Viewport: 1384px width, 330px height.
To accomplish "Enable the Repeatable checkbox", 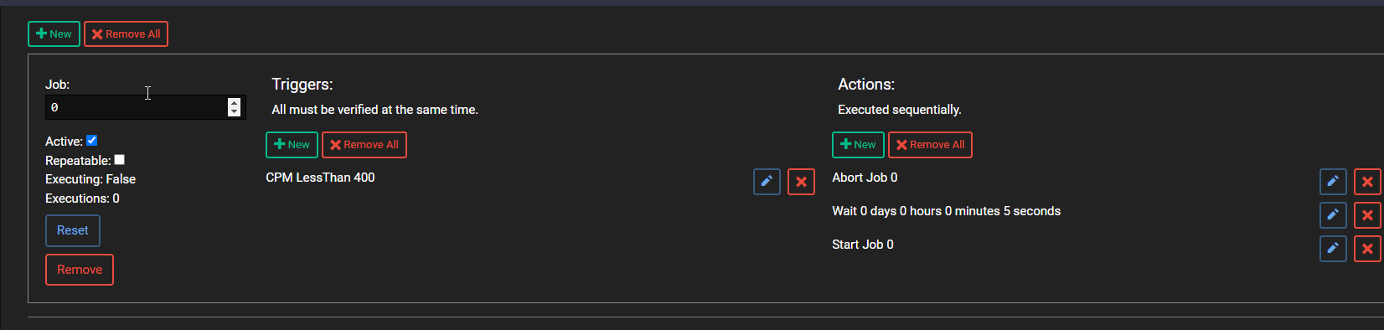I will (120, 159).
